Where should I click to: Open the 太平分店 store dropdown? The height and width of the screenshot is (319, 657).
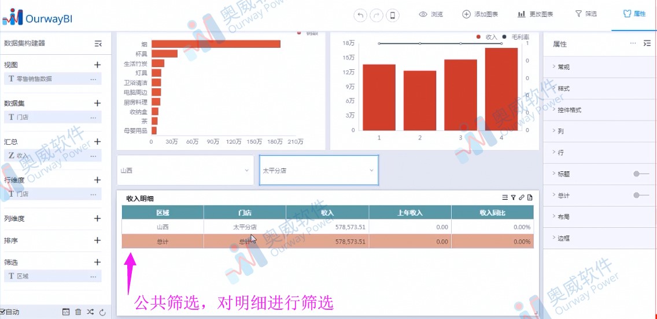pyautogui.click(x=319, y=170)
